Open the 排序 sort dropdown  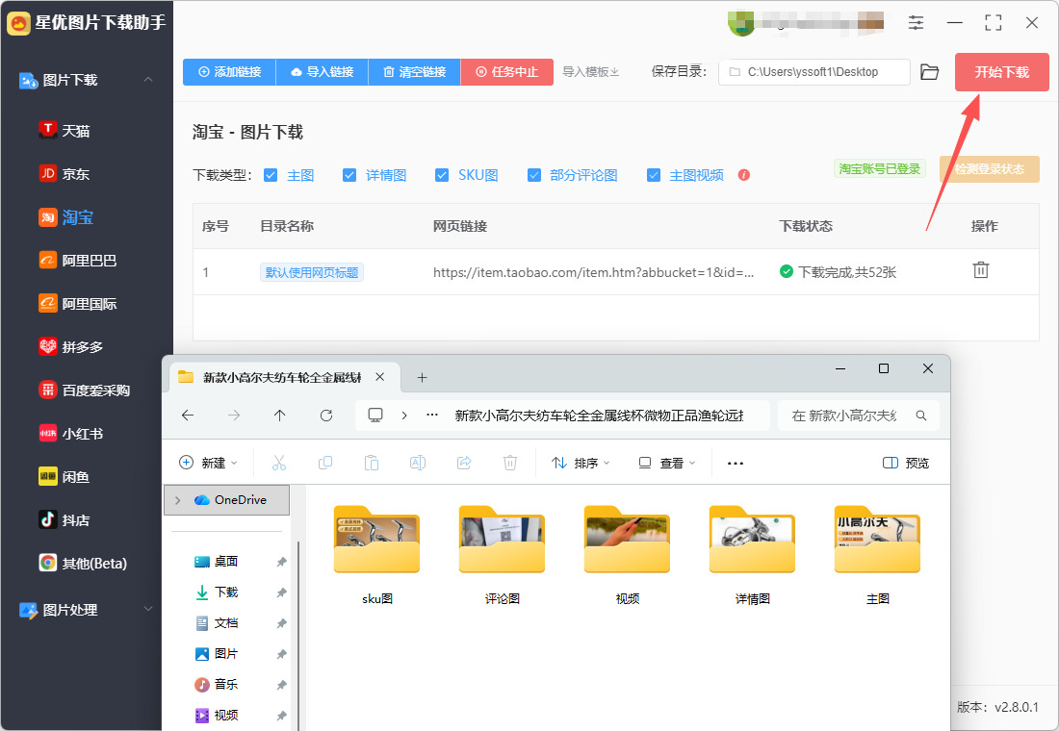pos(581,463)
